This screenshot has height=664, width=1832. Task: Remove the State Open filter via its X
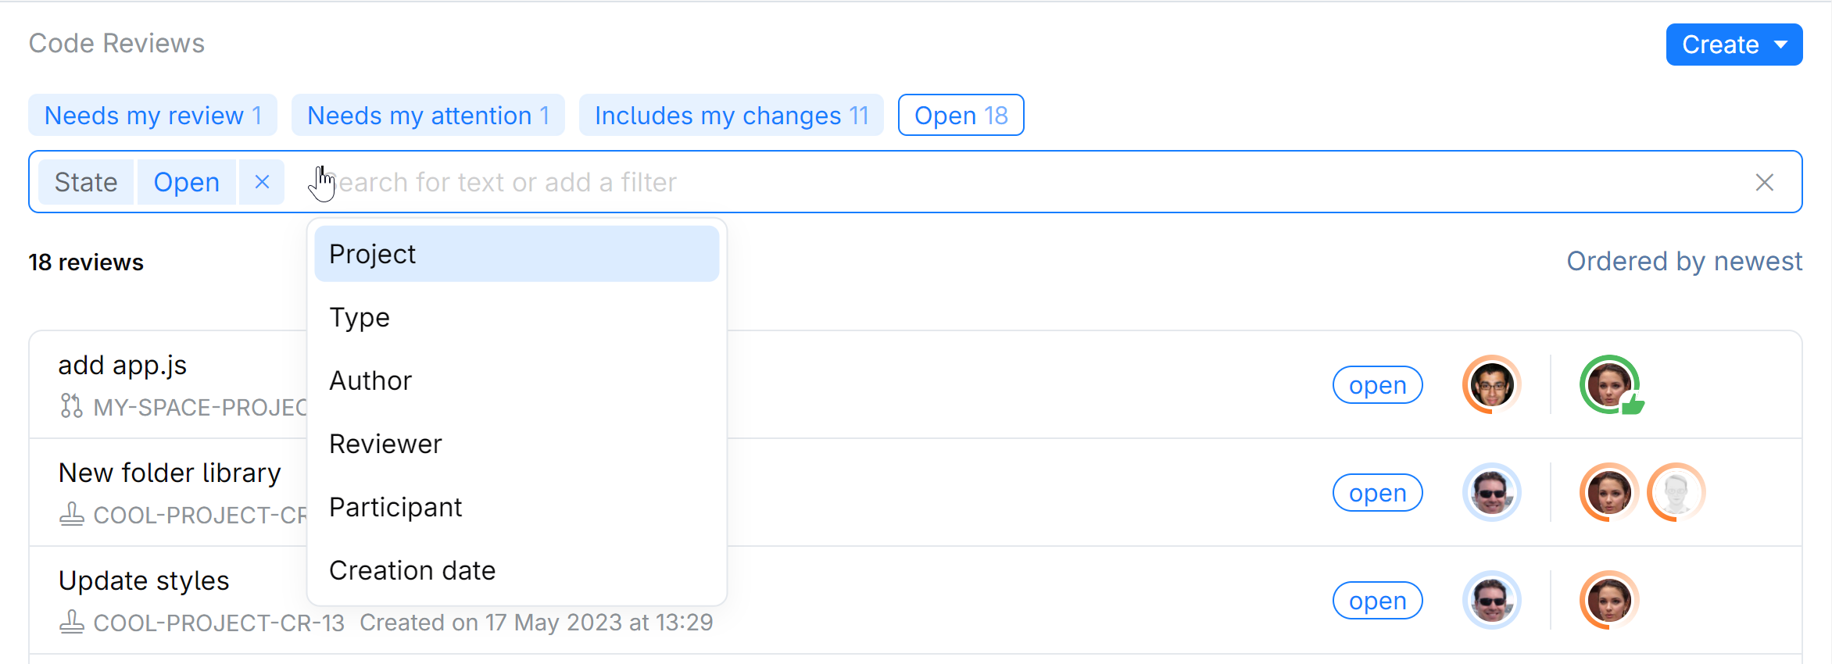[262, 181]
